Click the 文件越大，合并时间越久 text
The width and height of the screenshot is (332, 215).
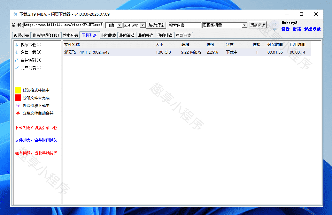pyautogui.click(x=36, y=140)
